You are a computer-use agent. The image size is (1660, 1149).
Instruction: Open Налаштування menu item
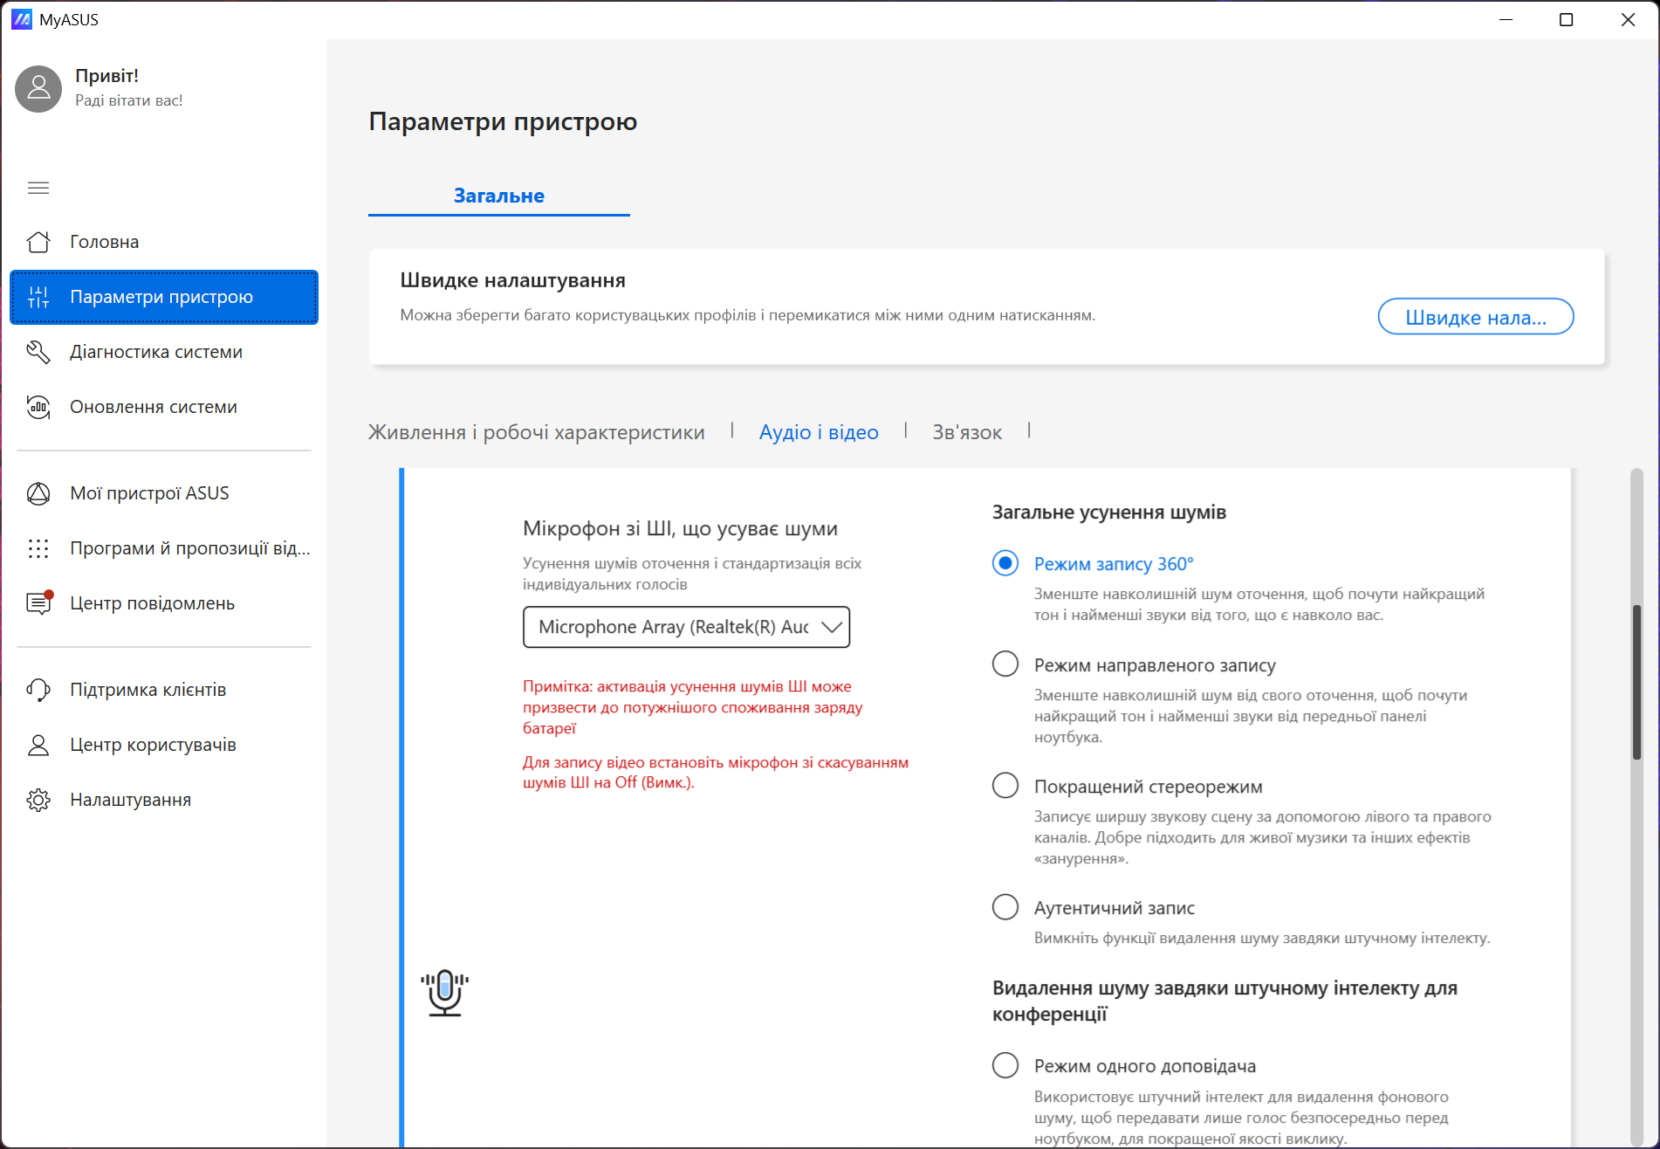(x=164, y=800)
